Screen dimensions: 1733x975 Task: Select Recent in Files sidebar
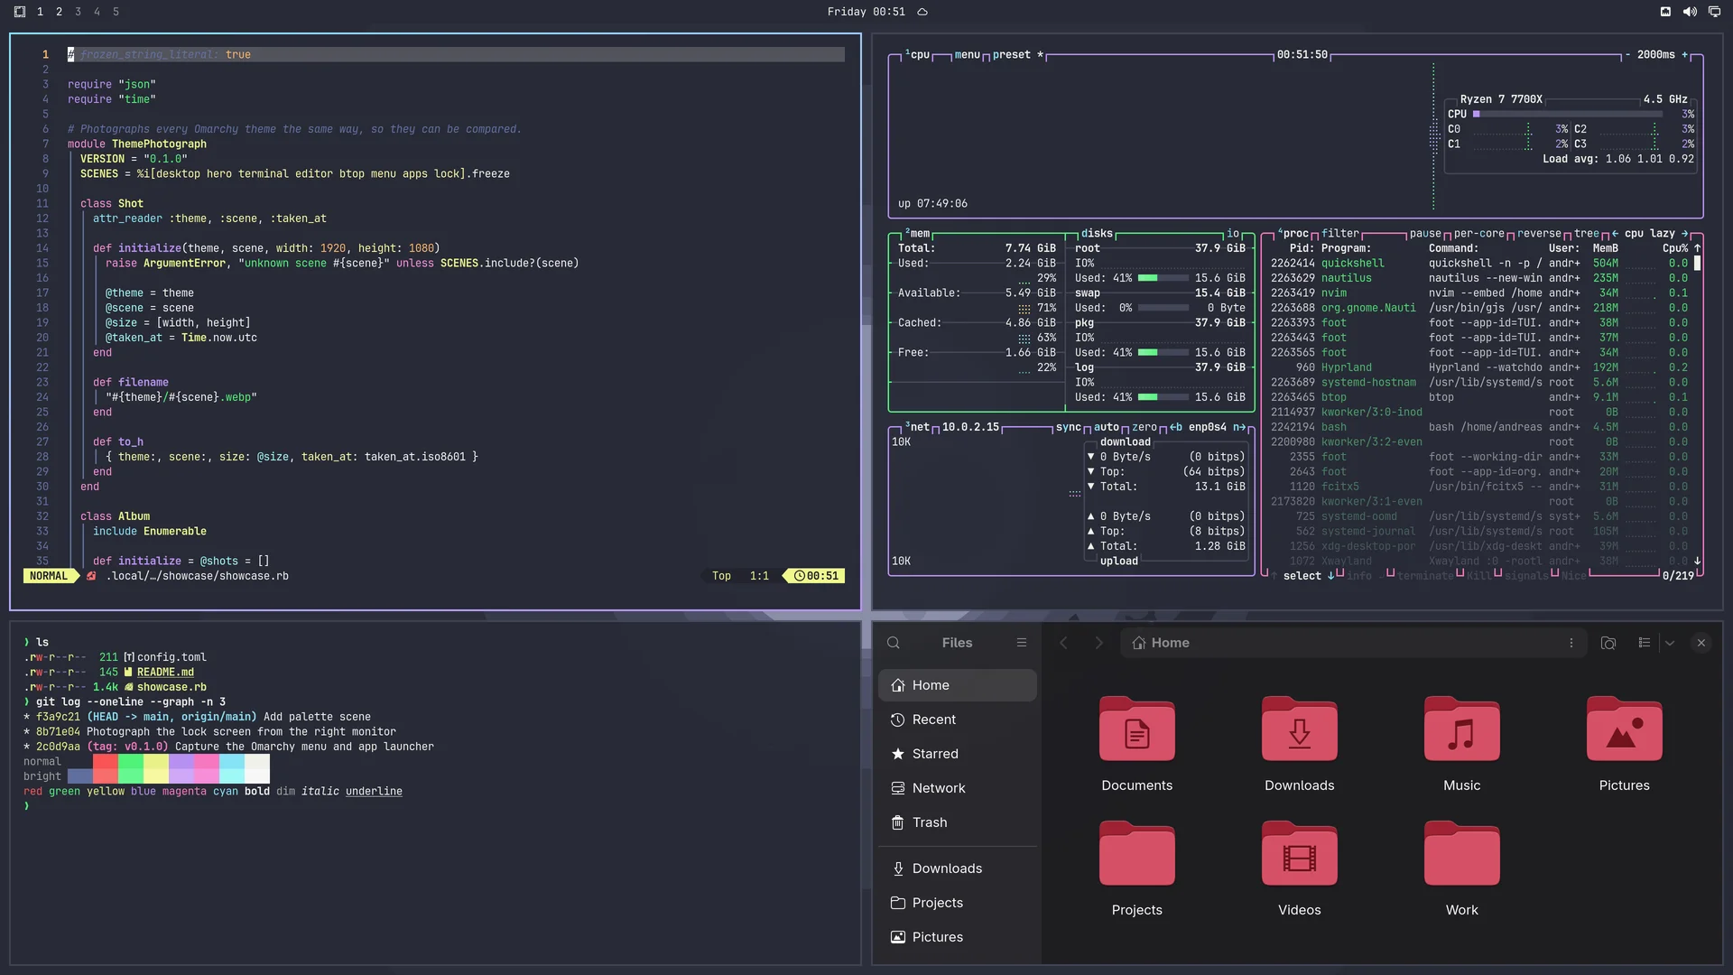click(x=958, y=720)
